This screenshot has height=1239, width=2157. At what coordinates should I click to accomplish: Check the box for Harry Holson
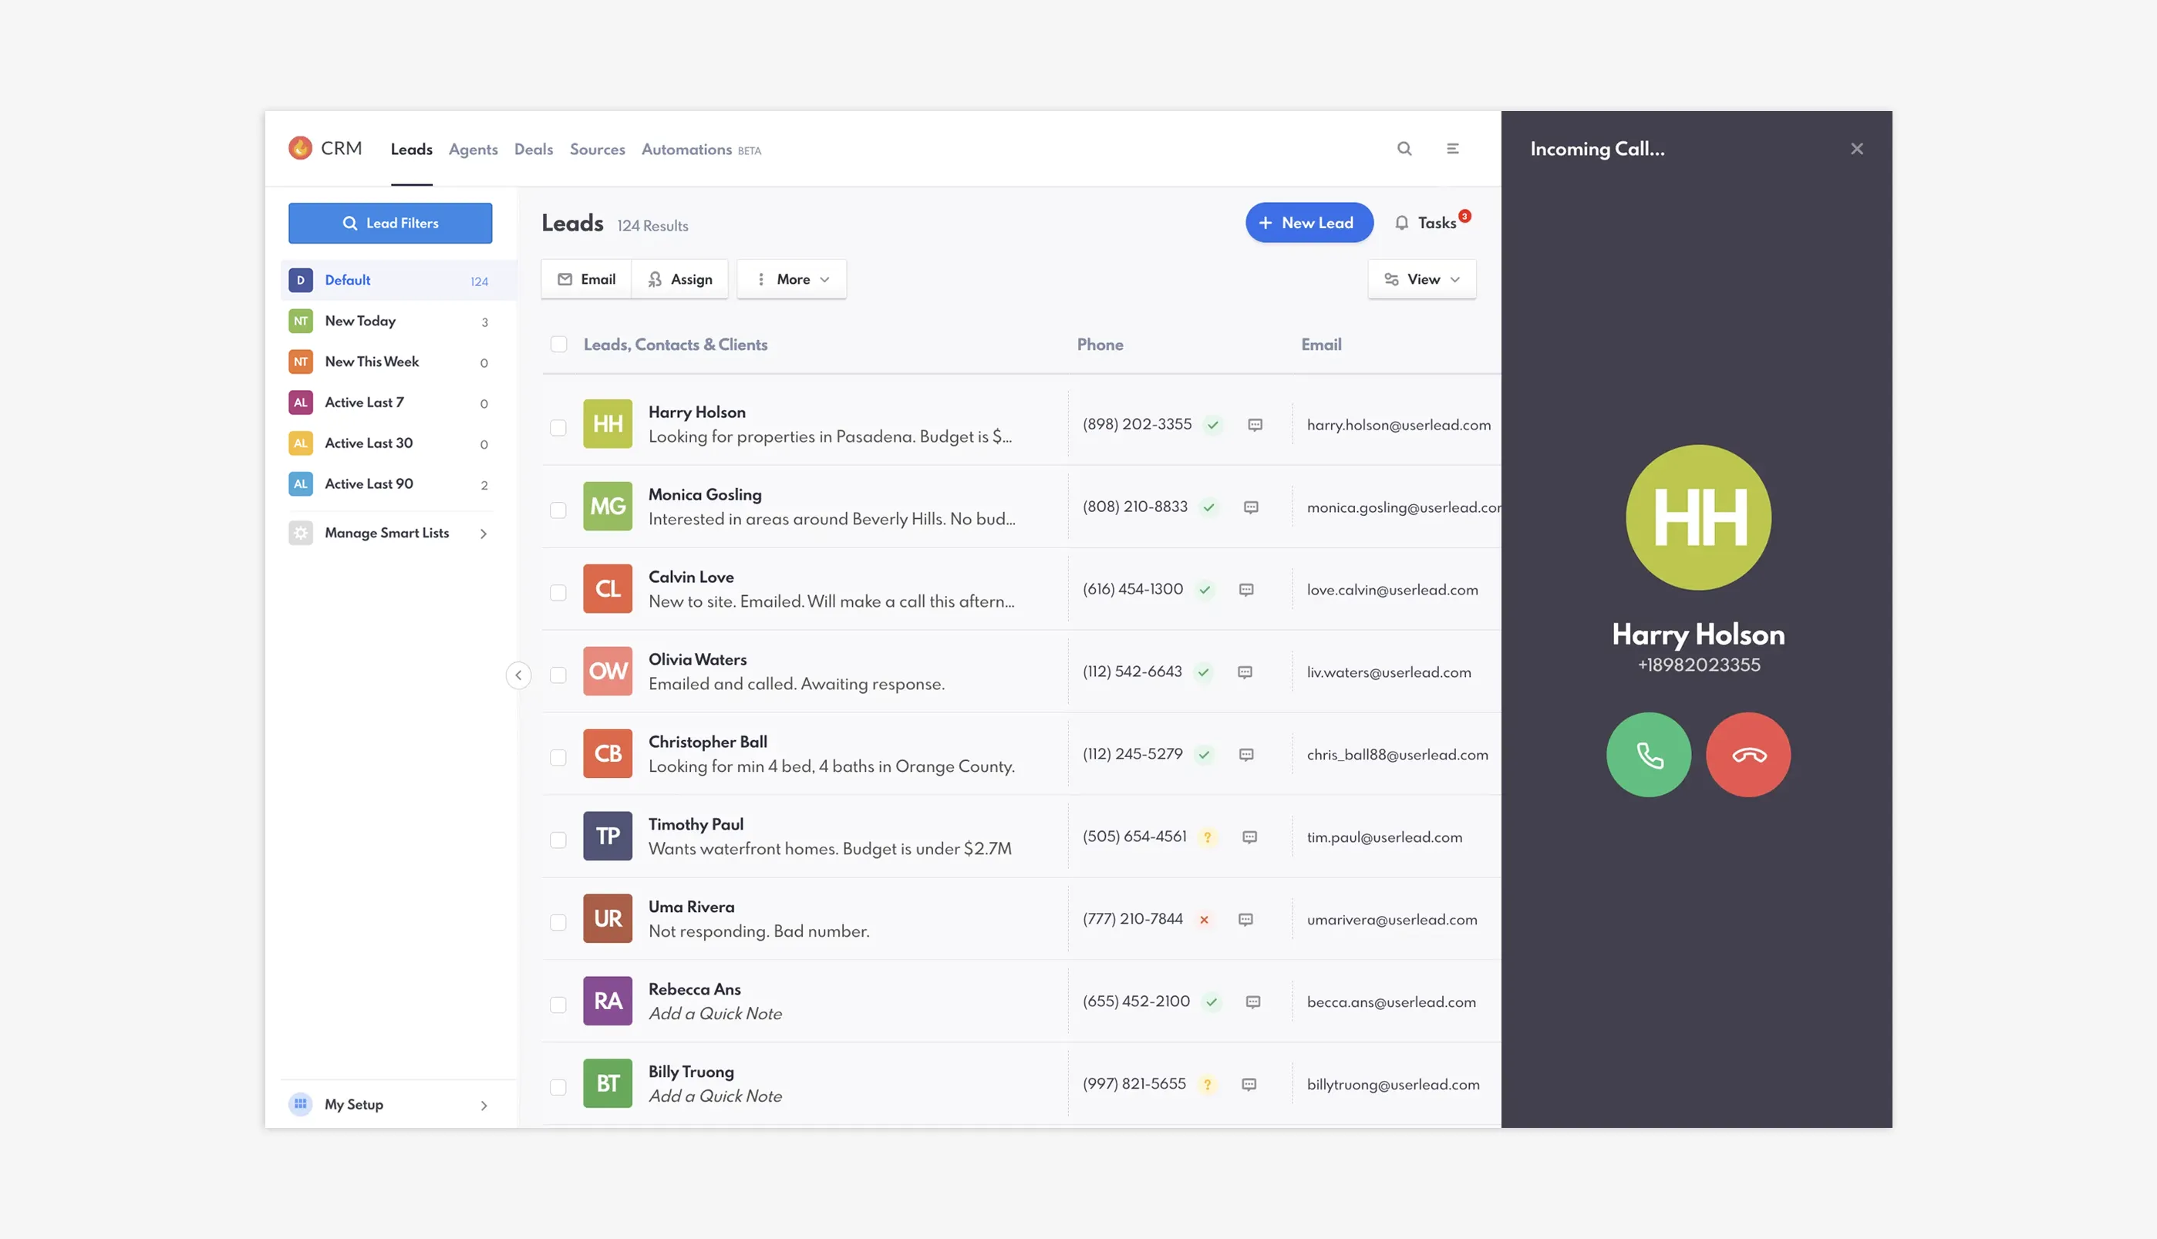(x=558, y=427)
